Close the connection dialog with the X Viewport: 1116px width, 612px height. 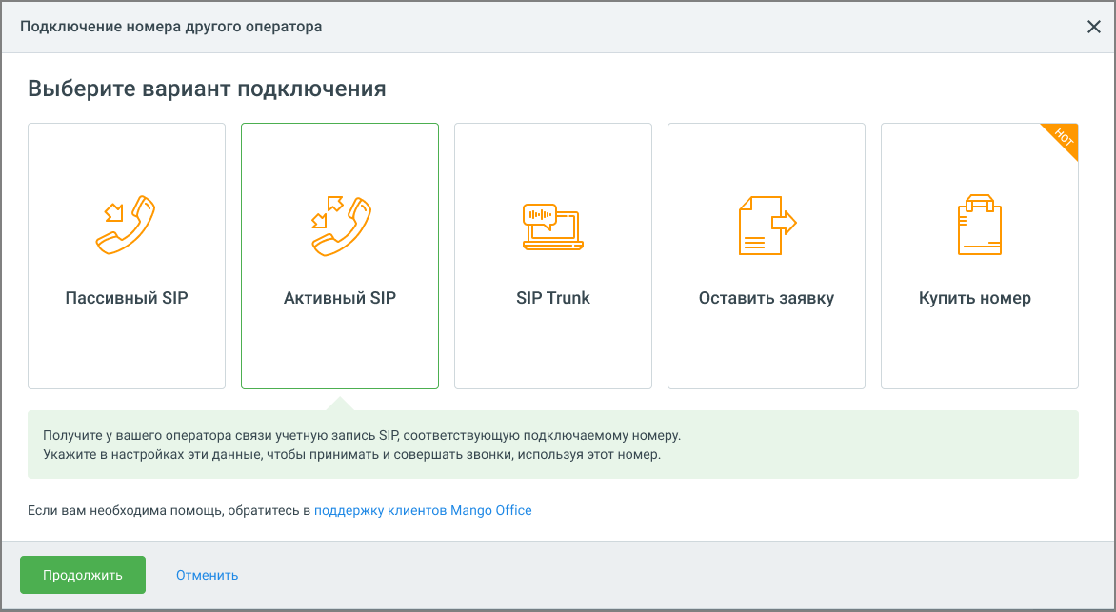pyautogui.click(x=1094, y=27)
